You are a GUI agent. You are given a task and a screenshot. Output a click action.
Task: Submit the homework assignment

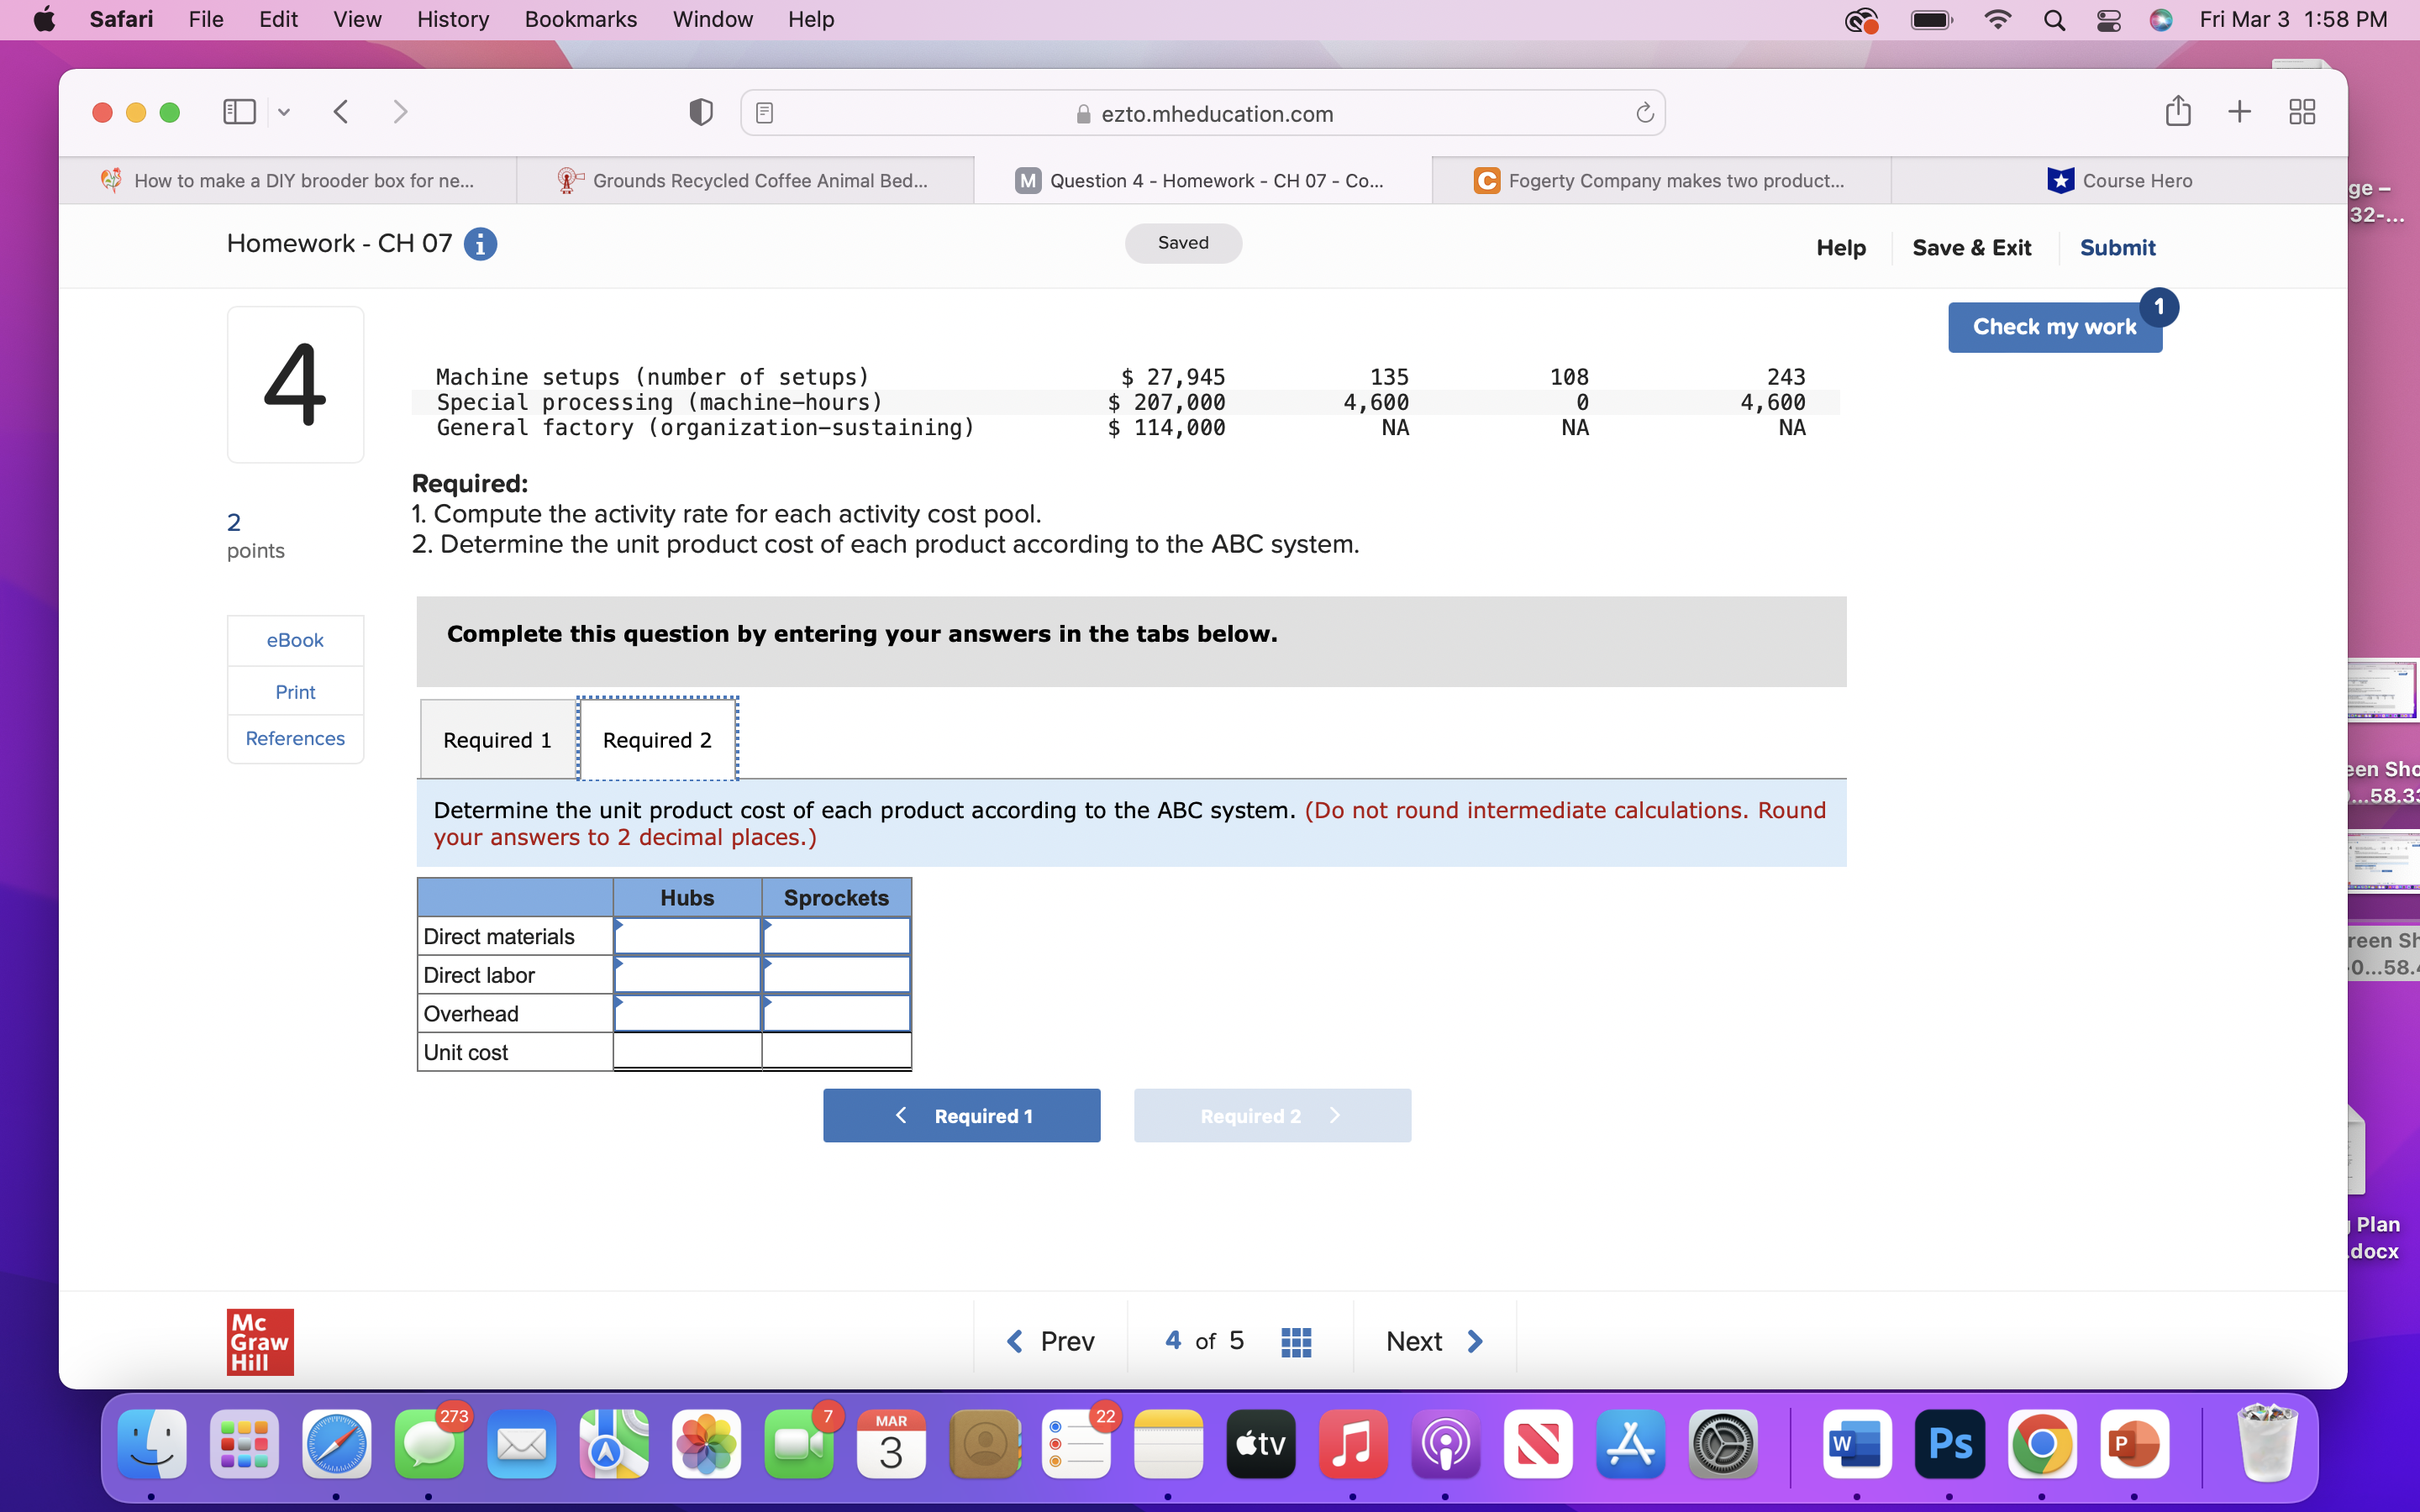click(2117, 247)
